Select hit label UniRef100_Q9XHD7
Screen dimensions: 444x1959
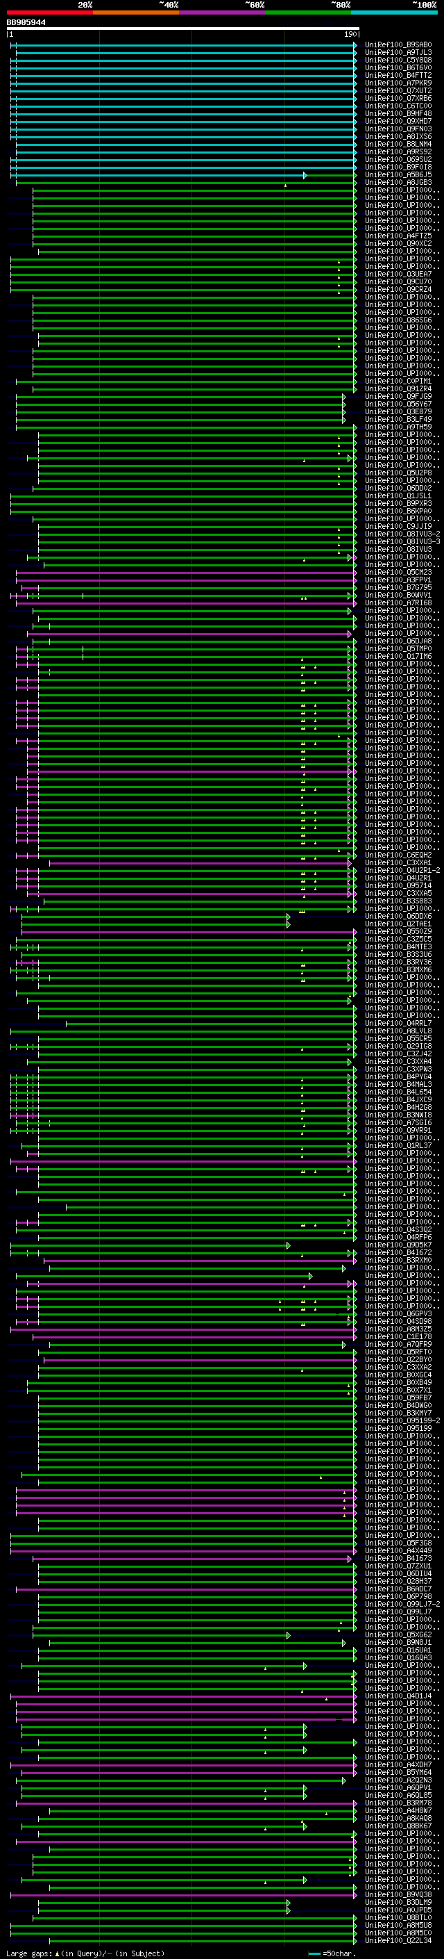(x=398, y=121)
